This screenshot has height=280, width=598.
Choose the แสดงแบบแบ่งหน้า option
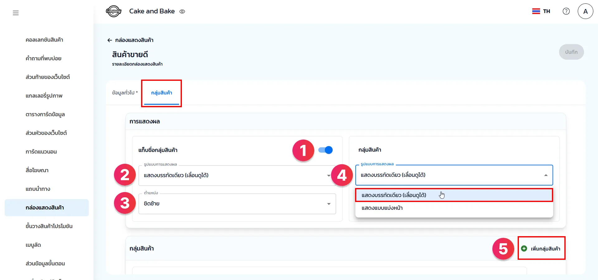(382, 208)
